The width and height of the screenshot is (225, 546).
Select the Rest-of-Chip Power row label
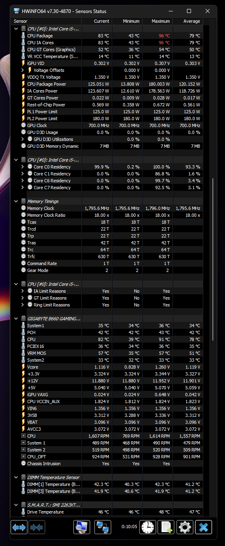coord(46,105)
